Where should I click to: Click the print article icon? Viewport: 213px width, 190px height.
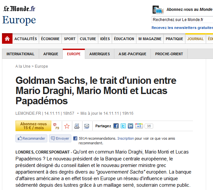pyautogui.click(x=77, y=126)
